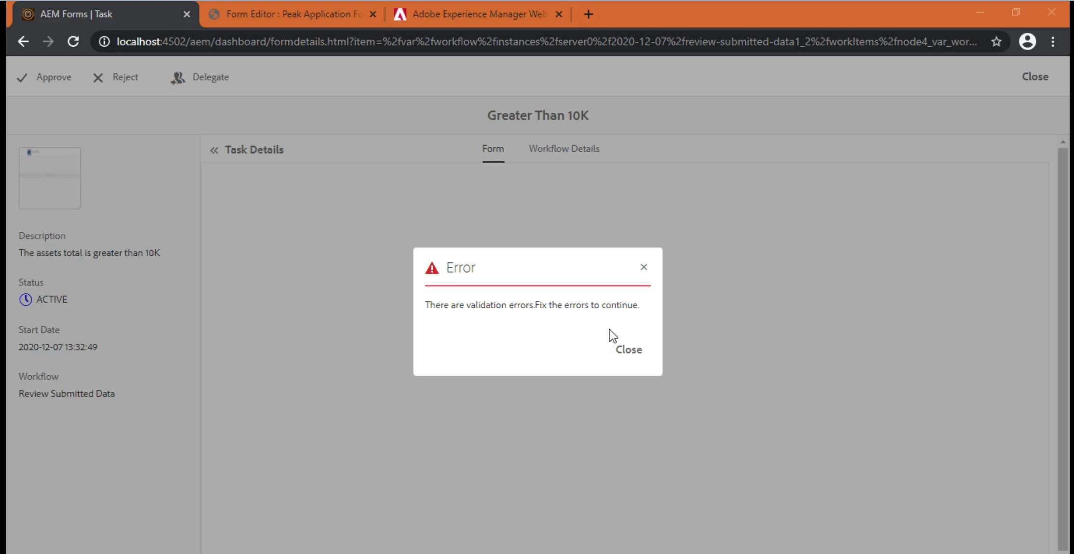Open Chrome three-dot menu
Viewport: 1074px width, 554px height.
point(1053,42)
